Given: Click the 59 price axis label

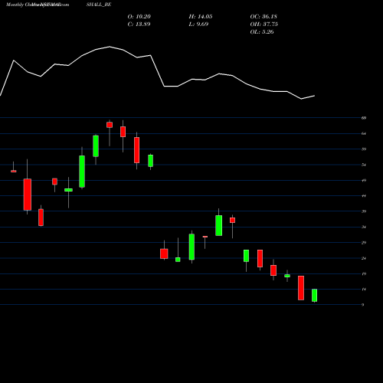Looking at the screenshot, I should point(364,149).
